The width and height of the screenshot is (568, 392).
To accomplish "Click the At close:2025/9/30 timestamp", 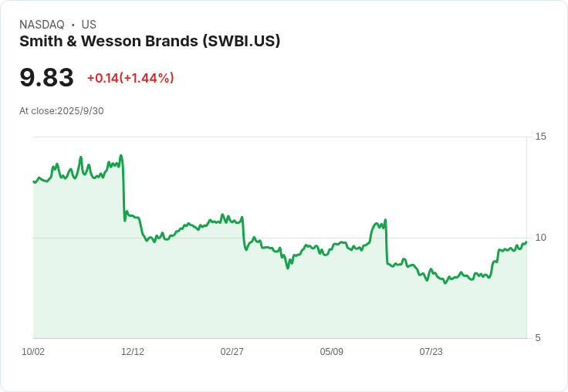I will pos(62,111).
